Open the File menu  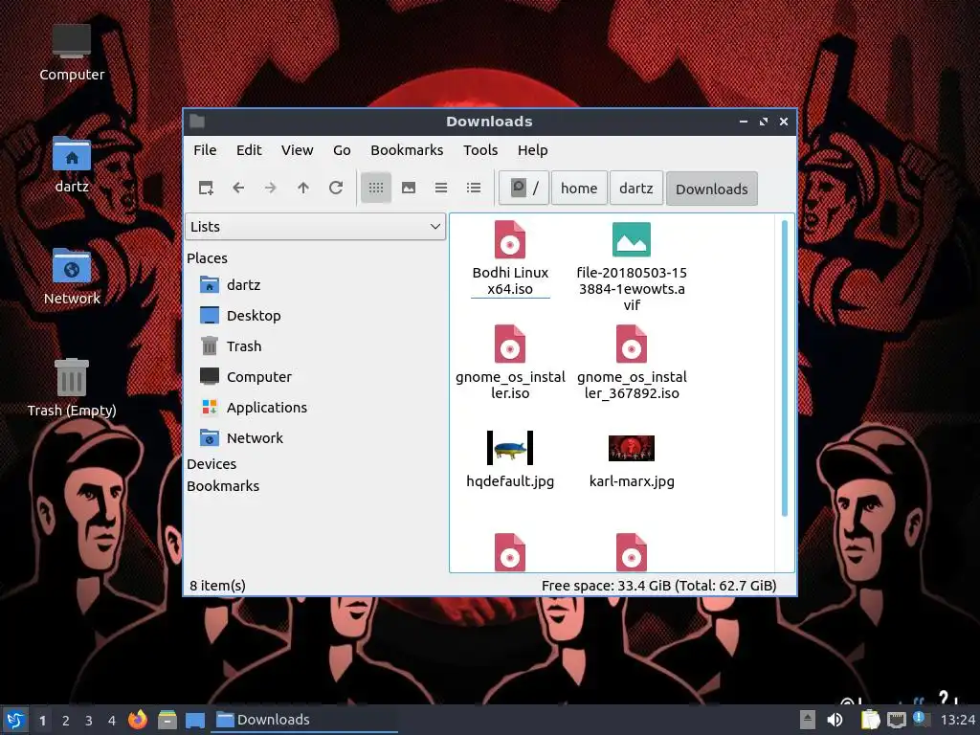tap(205, 150)
